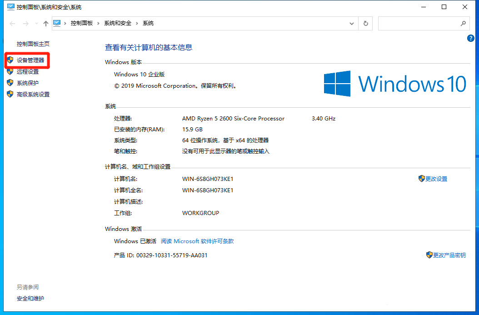Open 系统保护 in the left sidebar
This screenshot has width=479, height=315.
tap(27, 83)
